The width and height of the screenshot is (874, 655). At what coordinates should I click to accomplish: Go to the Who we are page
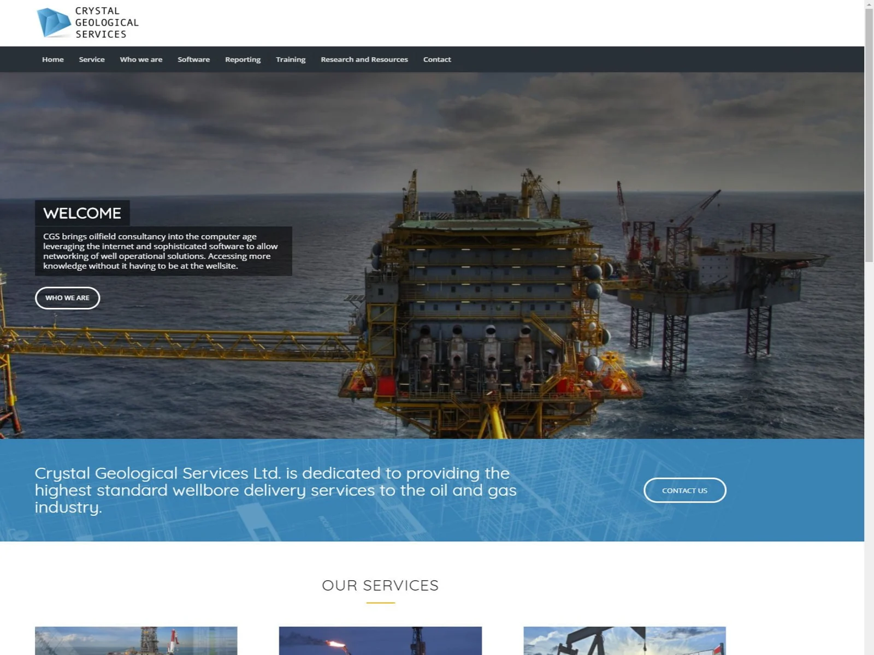tap(141, 59)
